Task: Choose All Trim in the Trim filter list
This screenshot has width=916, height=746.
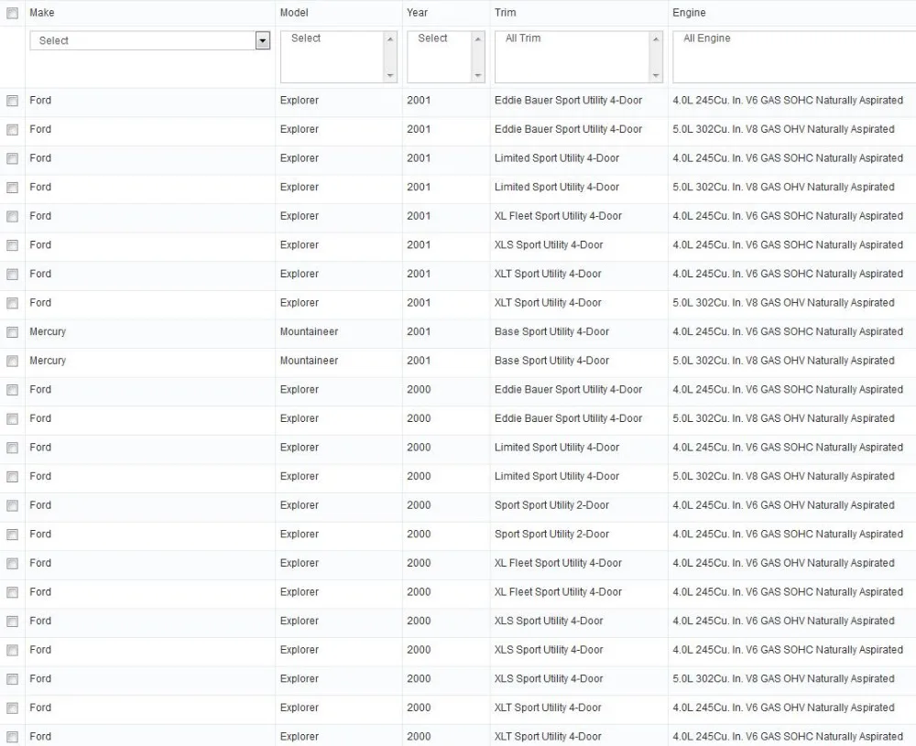Action: (523, 38)
